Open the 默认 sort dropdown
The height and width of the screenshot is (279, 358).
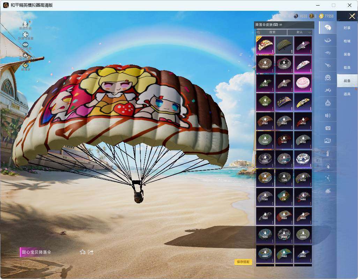point(300,32)
